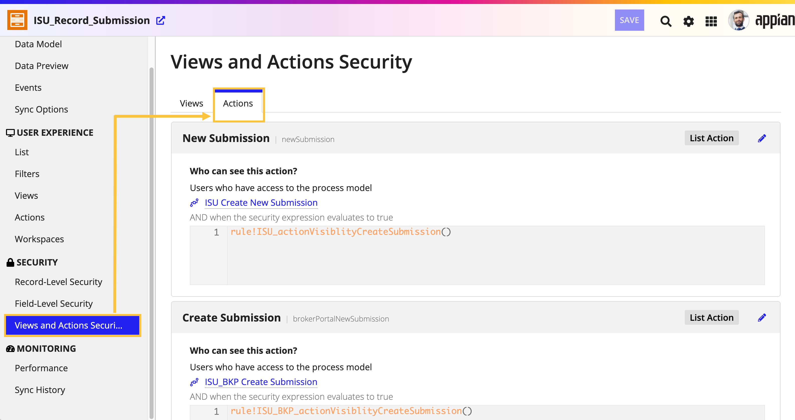Click the New Submission List Action tag
The width and height of the screenshot is (795, 420).
pos(711,138)
